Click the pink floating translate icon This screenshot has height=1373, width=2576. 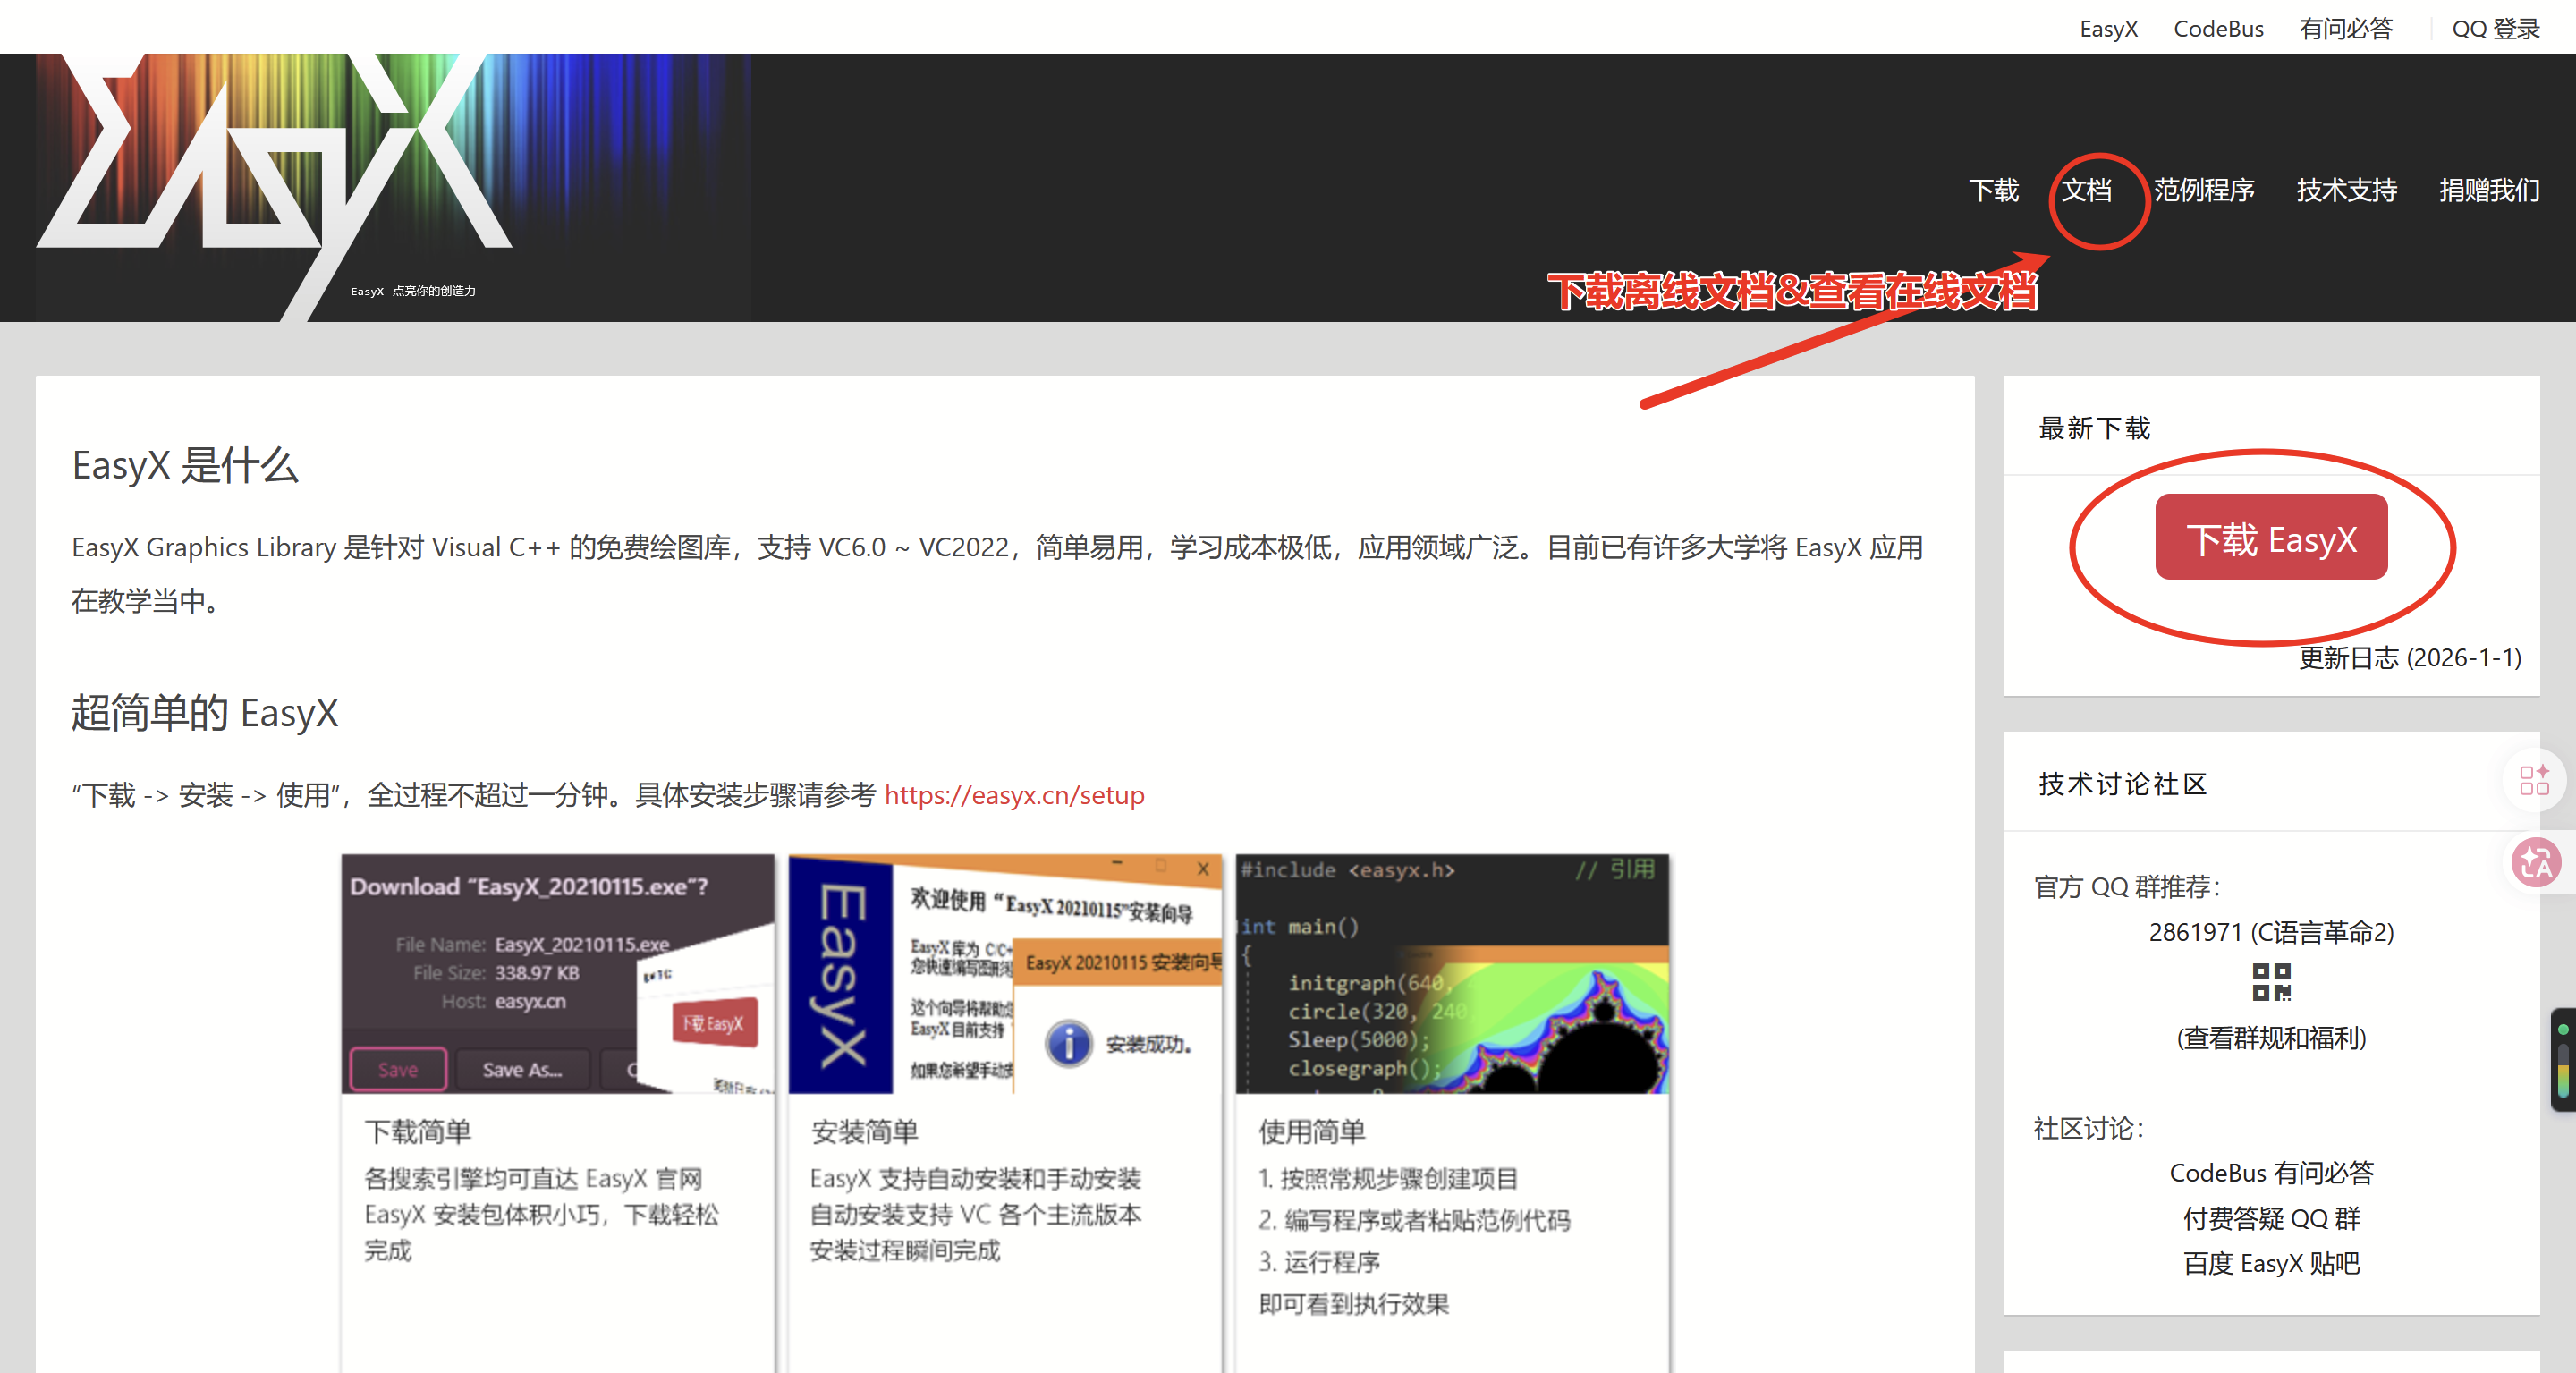pos(2537,862)
